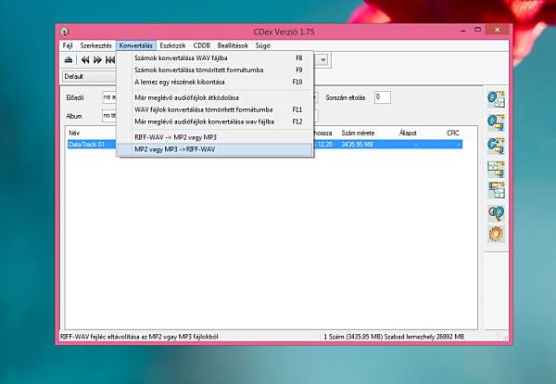Select the DataTrack 01 row
The image size is (556, 384).
[265, 145]
